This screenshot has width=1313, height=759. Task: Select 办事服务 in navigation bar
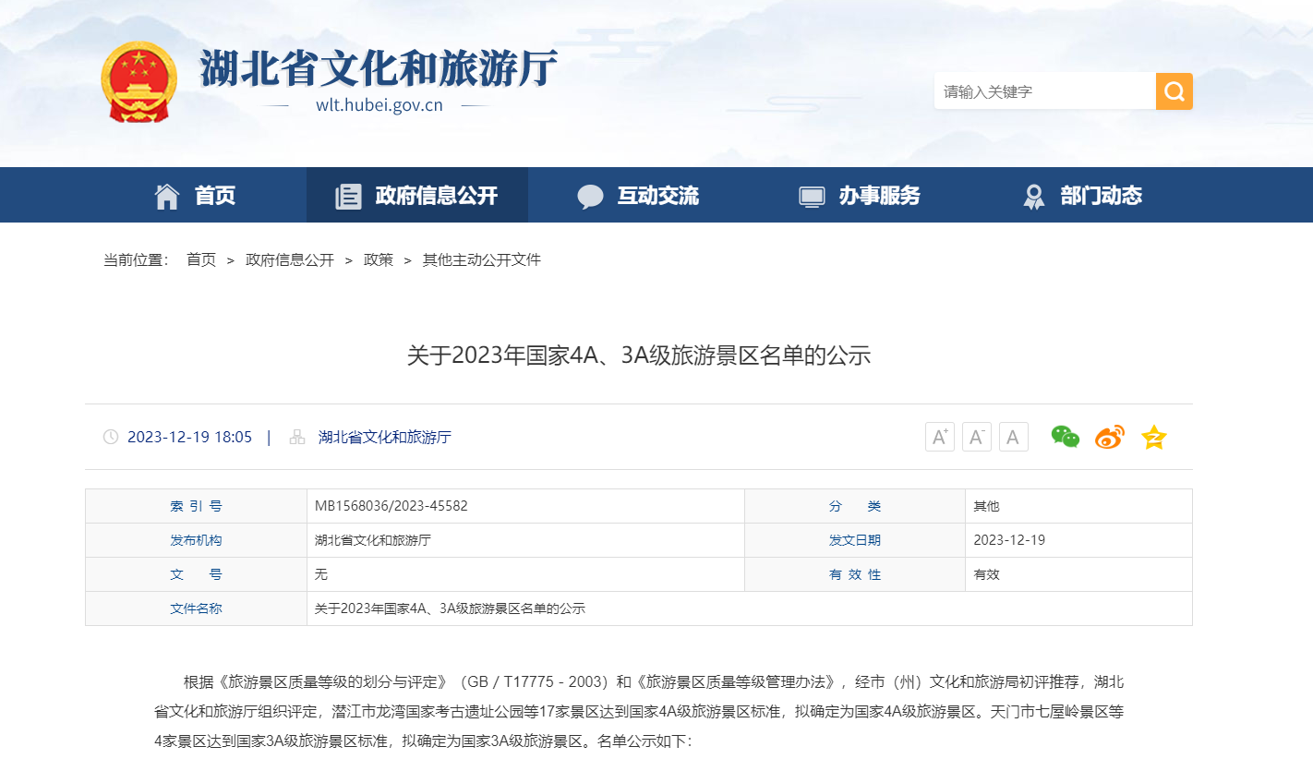click(860, 195)
